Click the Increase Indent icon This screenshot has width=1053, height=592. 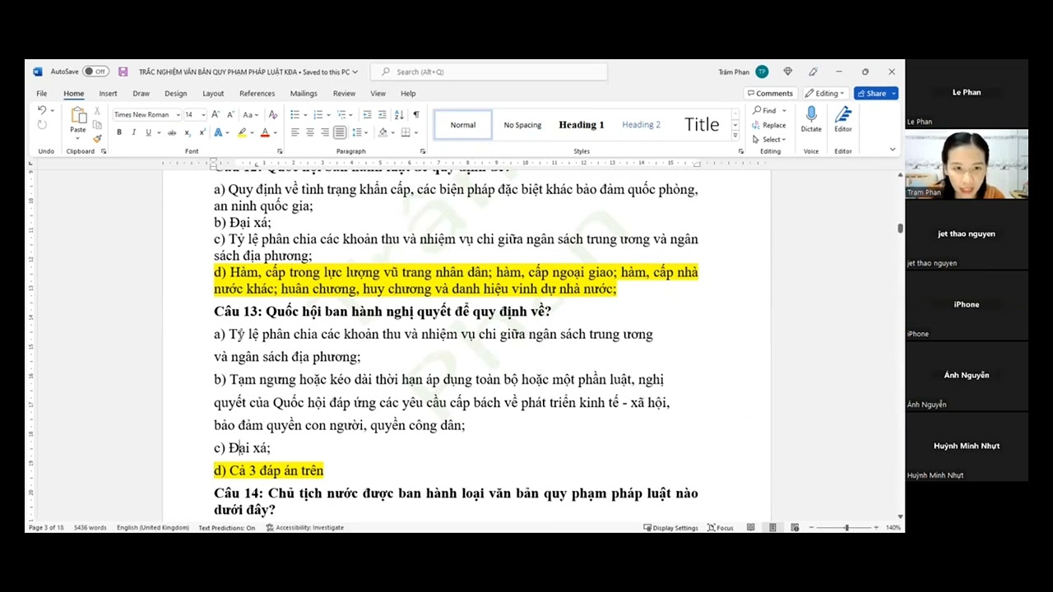(383, 114)
